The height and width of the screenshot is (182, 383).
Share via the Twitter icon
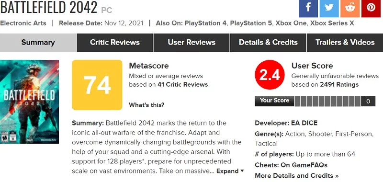pos(329,8)
